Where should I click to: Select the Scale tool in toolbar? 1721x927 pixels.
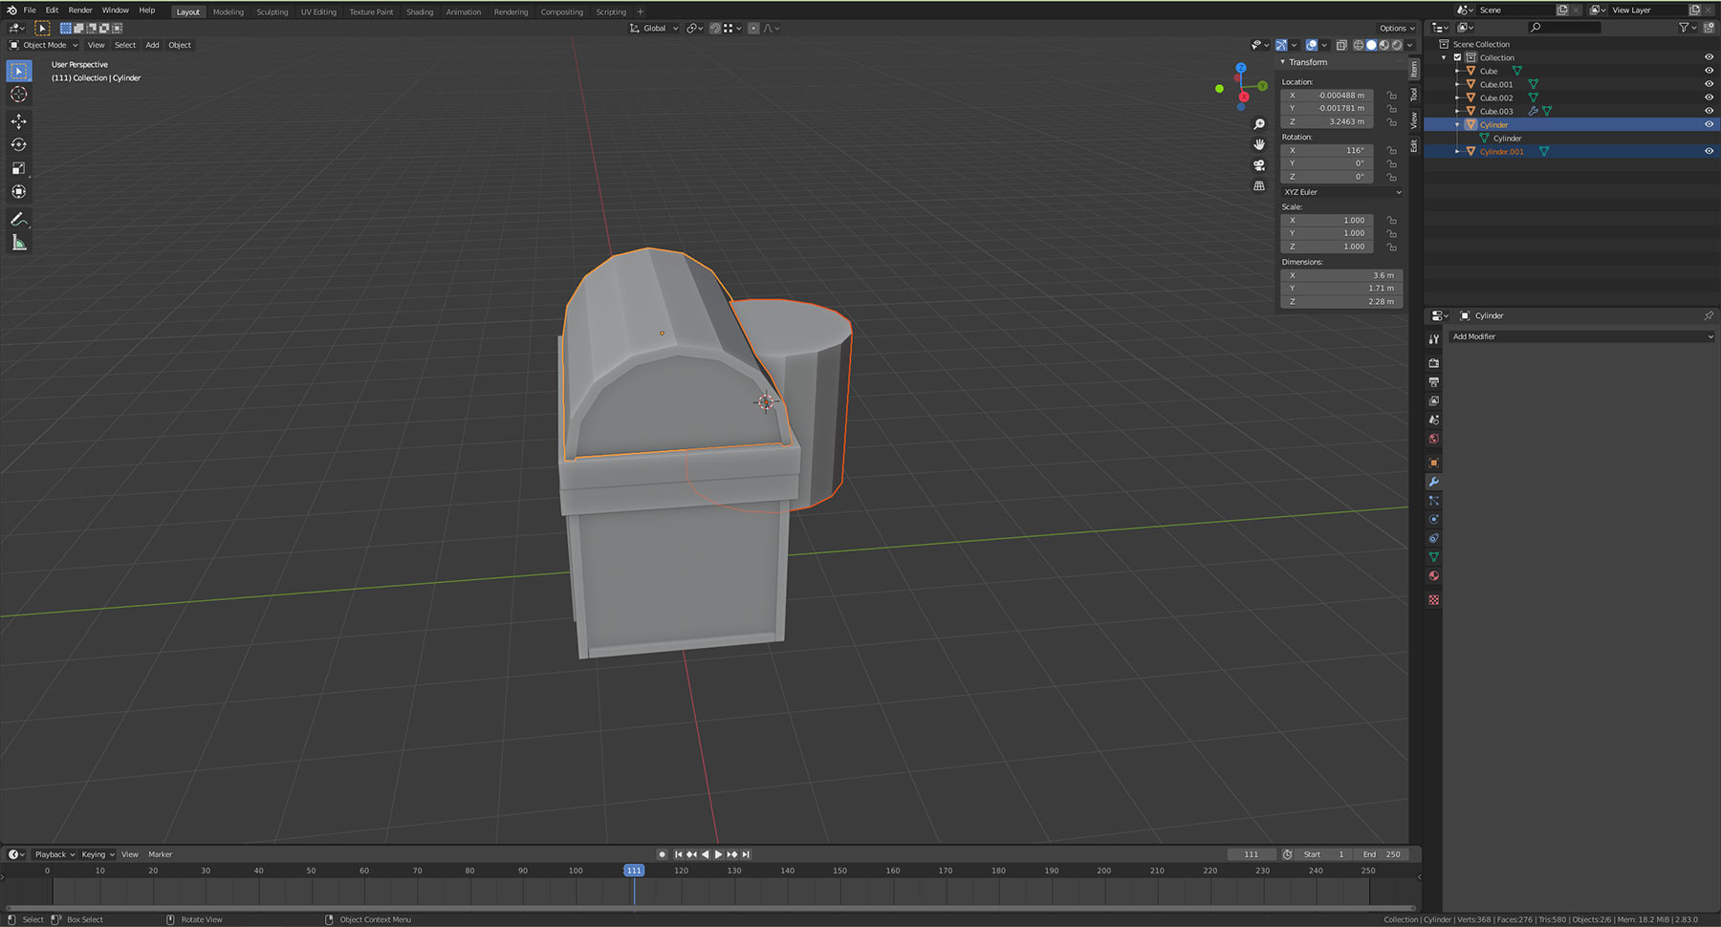click(x=18, y=168)
